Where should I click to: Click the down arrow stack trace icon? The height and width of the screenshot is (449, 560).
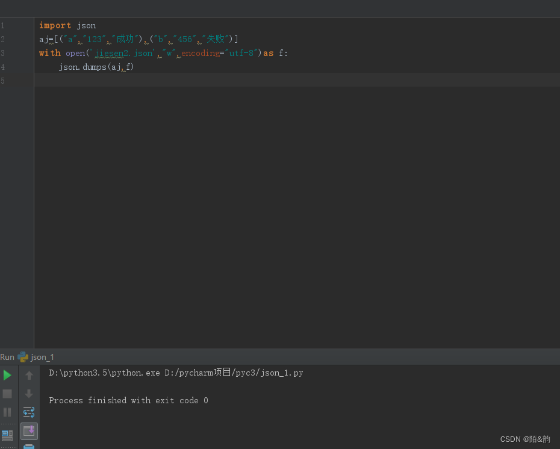[x=29, y=394]
